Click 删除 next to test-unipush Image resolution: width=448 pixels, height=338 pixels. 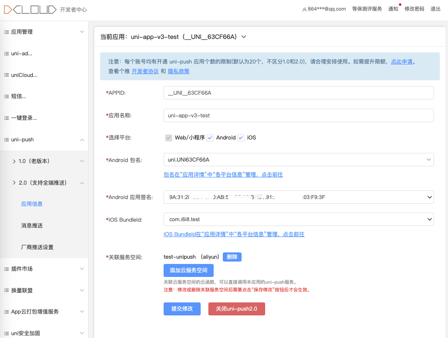point(232,257)
